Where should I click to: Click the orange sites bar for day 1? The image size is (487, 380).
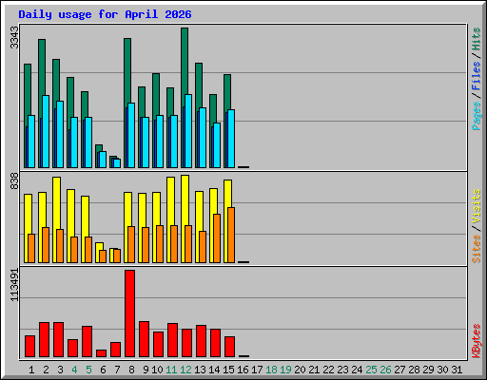[x=31, y=248]
